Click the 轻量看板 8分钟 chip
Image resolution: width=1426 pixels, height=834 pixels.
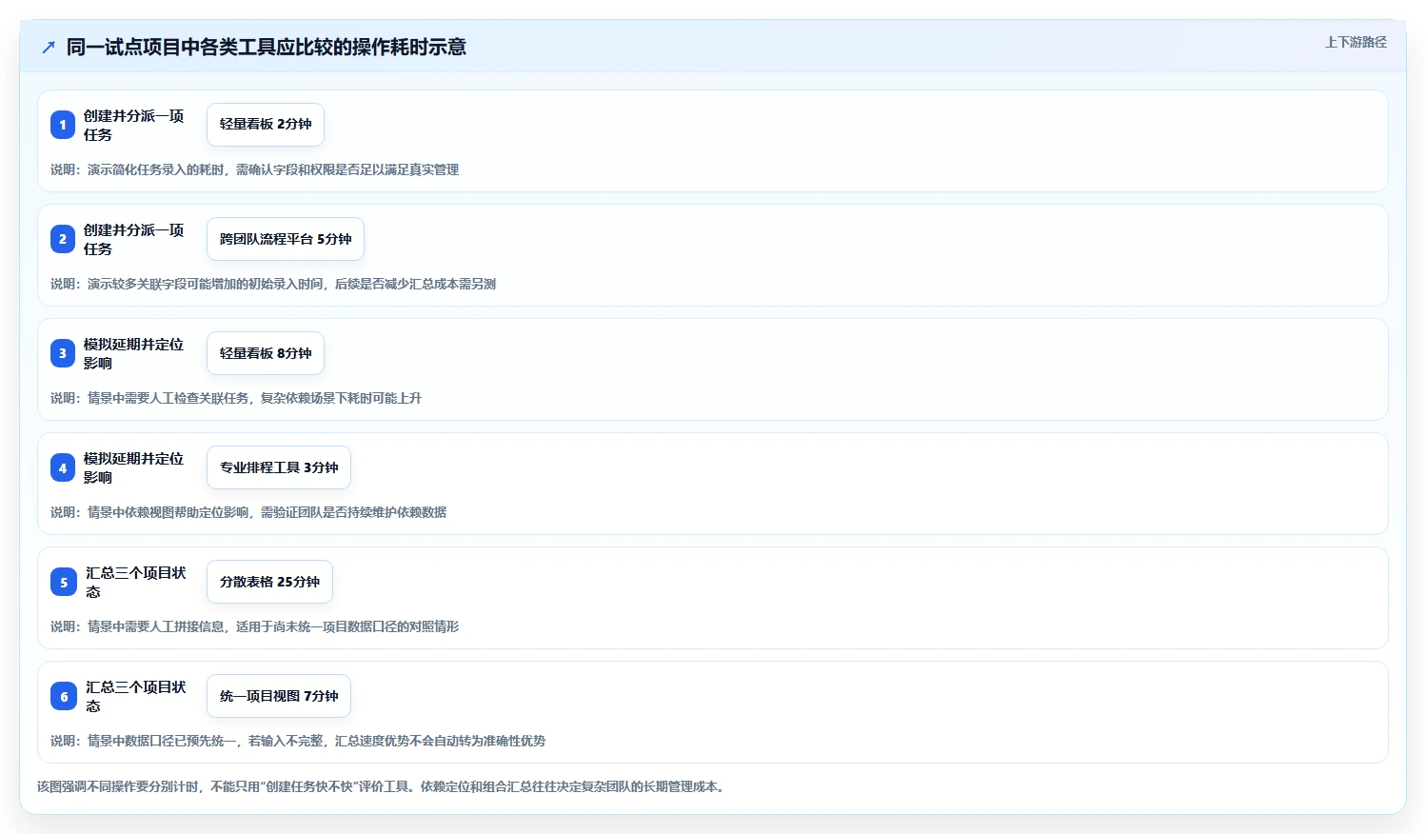coord(266,353)
